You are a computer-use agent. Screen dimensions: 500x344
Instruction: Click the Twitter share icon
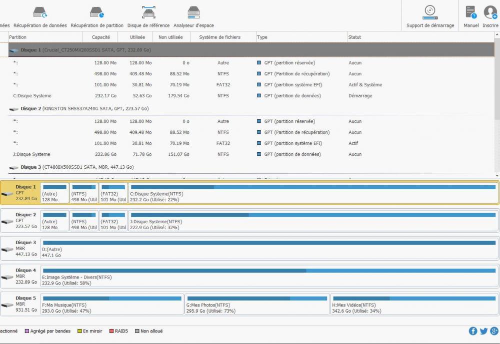483,331
